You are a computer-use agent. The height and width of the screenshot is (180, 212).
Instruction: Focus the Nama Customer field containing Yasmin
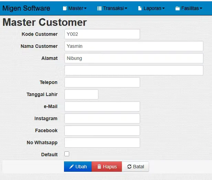pyautogui.click(x=134, y=46)
